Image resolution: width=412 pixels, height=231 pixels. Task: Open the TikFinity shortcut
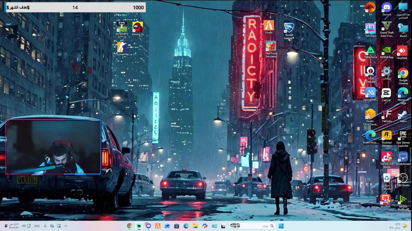coord(387,116)
